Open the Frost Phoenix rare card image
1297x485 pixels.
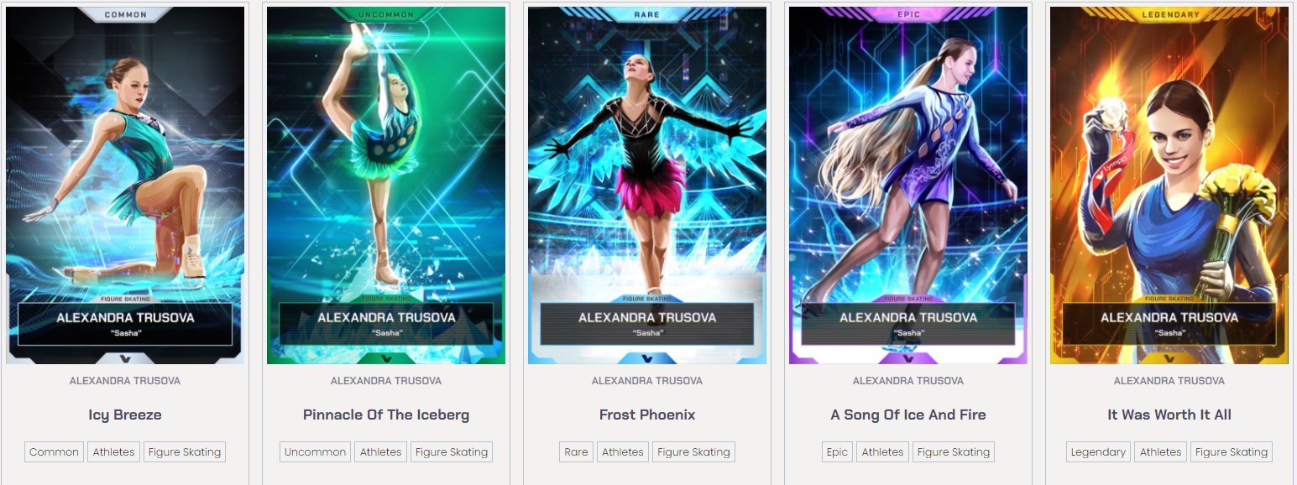pyautogui.click(x=647, y=185)
